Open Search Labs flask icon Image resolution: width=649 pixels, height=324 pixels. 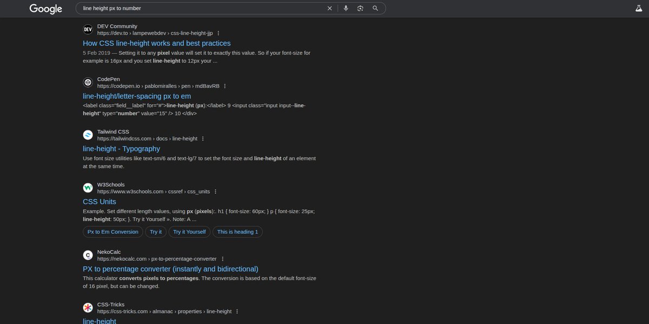[x=639, y=8]
